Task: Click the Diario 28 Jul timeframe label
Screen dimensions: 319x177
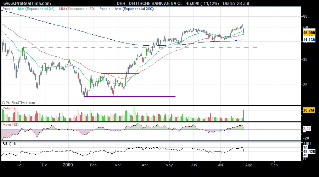Action: click(x=236, y=4)
